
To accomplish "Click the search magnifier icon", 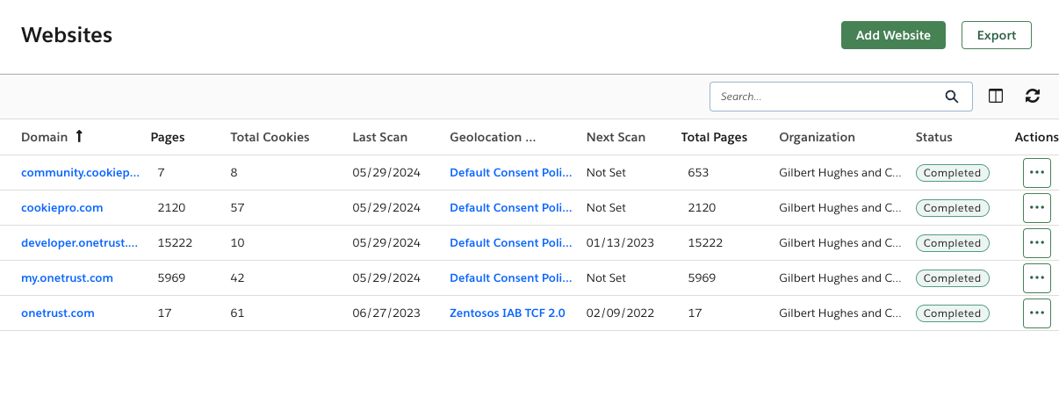I will point(951,97).
